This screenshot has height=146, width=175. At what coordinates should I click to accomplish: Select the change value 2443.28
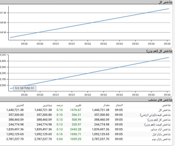(x=76, y=129)
